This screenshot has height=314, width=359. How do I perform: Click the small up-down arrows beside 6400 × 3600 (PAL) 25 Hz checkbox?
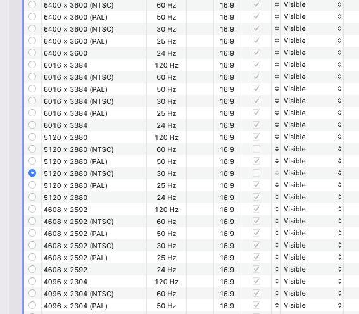pyautogui.click(x=277, y=41)
